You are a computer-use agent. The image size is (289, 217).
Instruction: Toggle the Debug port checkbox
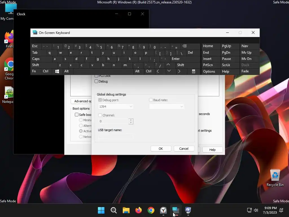point(100,100)
